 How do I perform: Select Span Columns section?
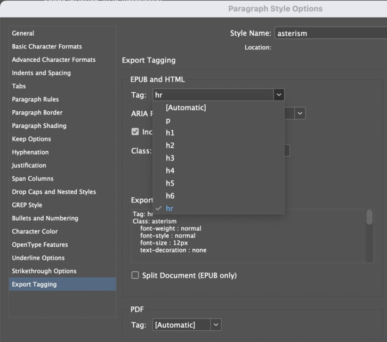coord(62,178)
